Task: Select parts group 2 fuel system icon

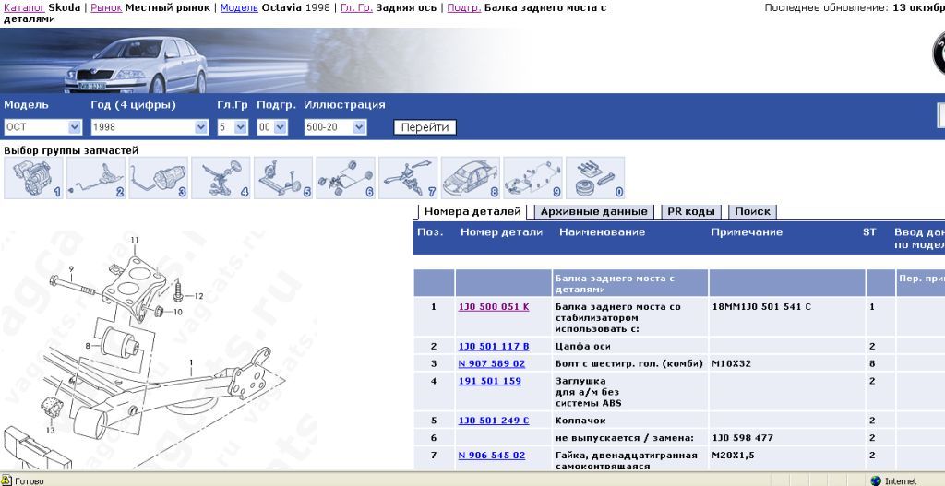Action: [96, 178]
